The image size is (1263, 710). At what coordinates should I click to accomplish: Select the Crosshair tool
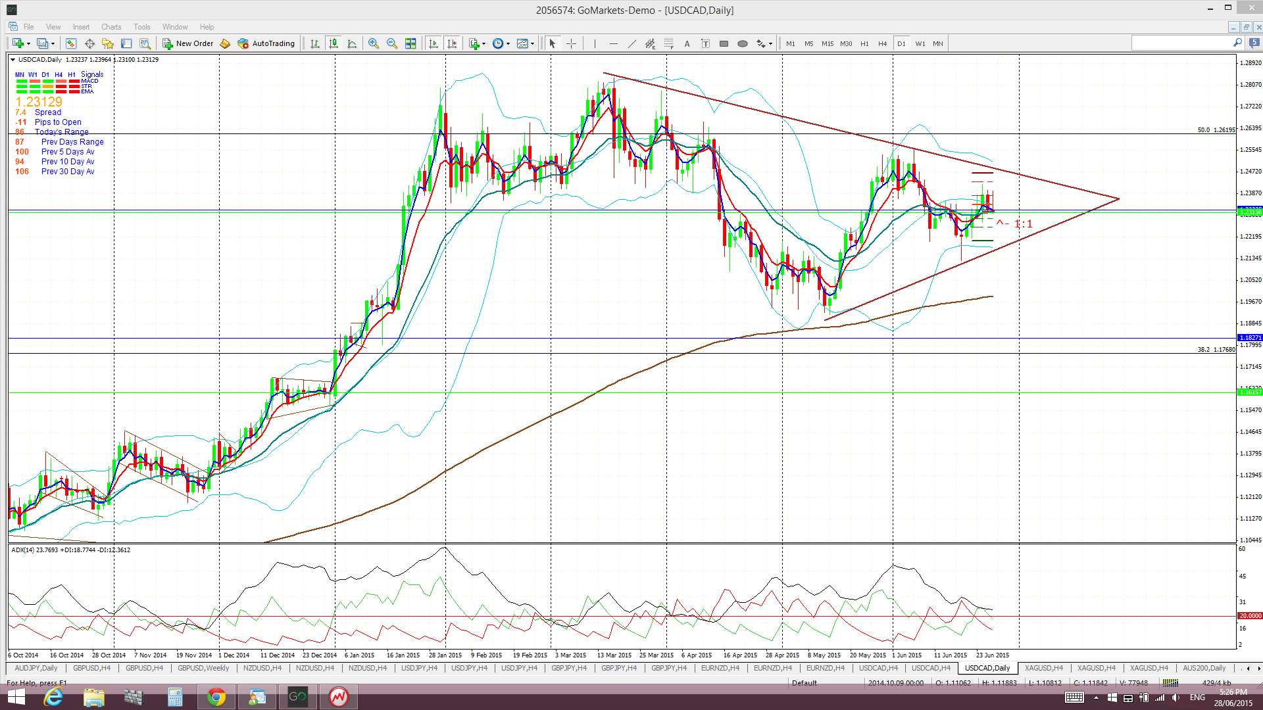pos(571,43)
